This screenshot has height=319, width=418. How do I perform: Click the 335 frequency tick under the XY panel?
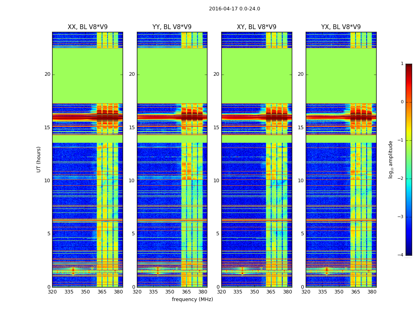(x=238, y=292)
